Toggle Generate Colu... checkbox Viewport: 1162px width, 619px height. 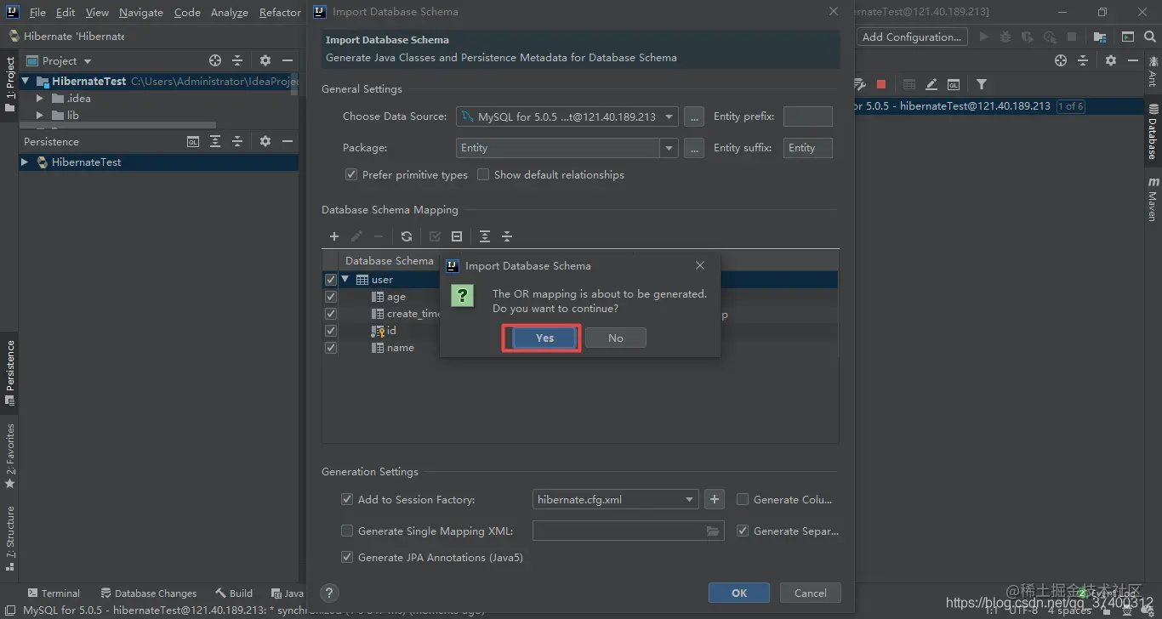click(743, 500)
